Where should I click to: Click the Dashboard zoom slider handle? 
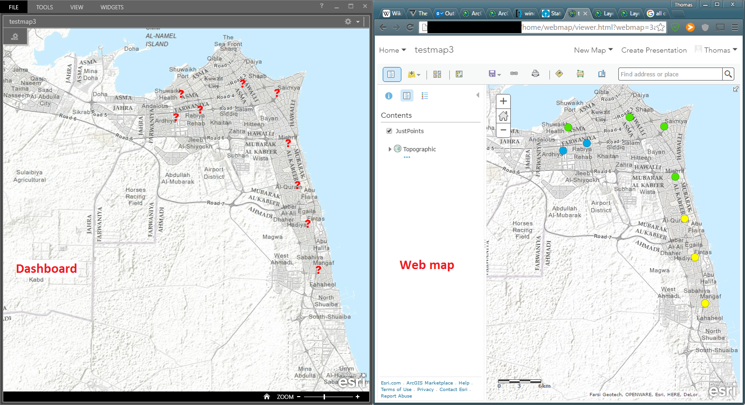(325, 397)
